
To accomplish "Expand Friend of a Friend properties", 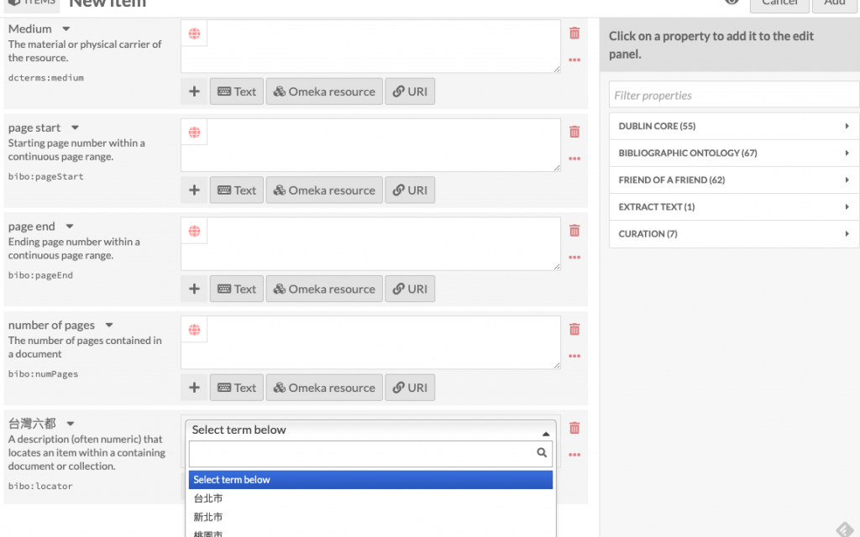I will (x=734, y=180).
